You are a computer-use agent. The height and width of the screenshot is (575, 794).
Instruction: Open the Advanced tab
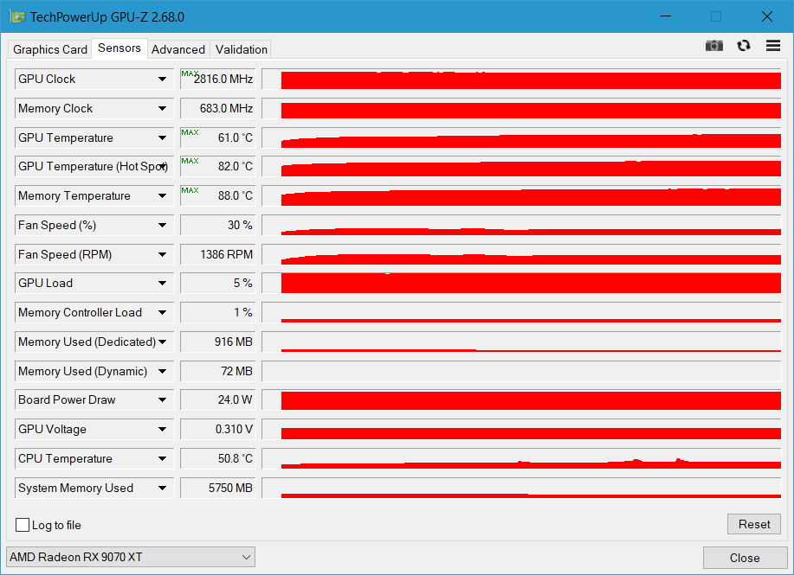(178, 49)
